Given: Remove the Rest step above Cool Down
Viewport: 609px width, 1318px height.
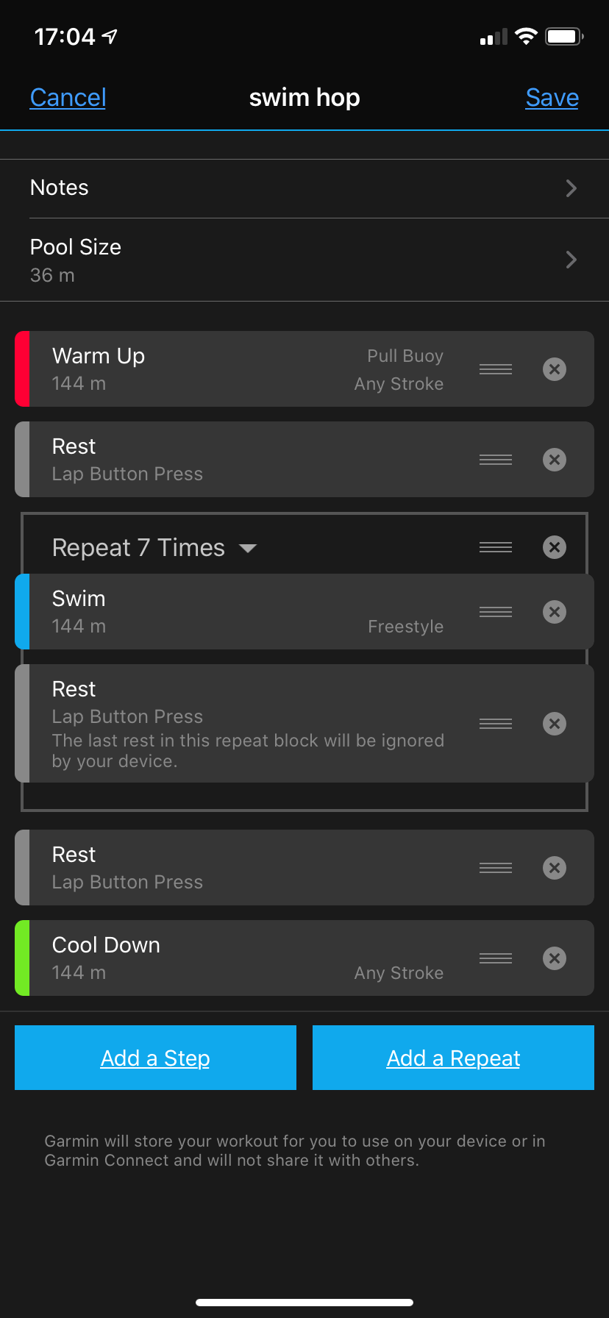Looking at the screenshot, I should tap(555, 867).
